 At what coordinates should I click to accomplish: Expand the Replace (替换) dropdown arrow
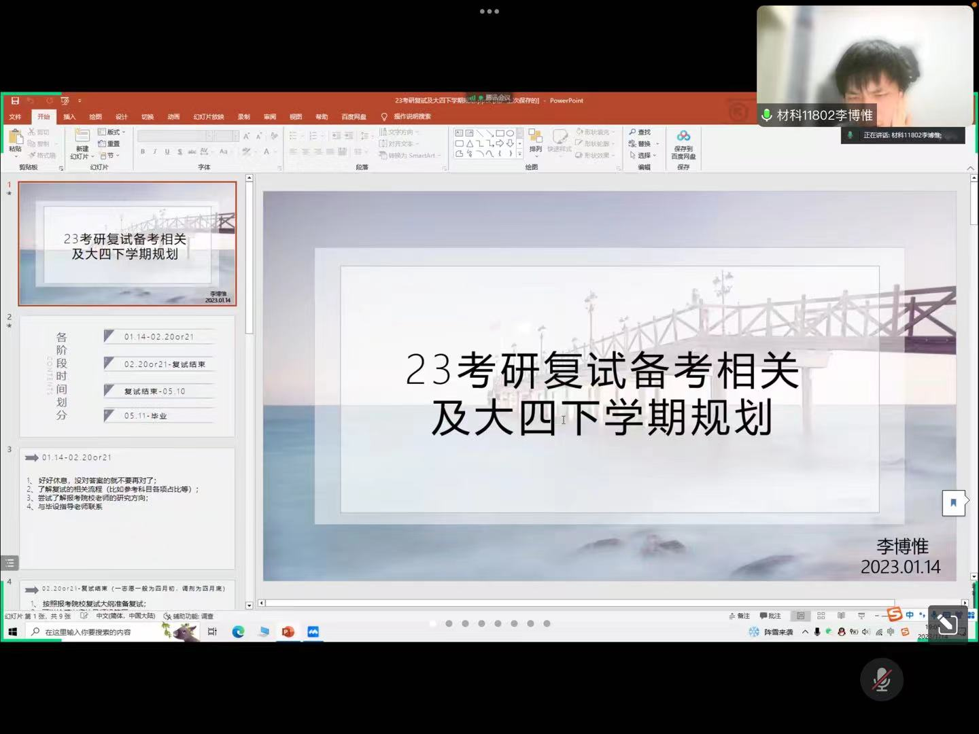(x=657, y=144)
